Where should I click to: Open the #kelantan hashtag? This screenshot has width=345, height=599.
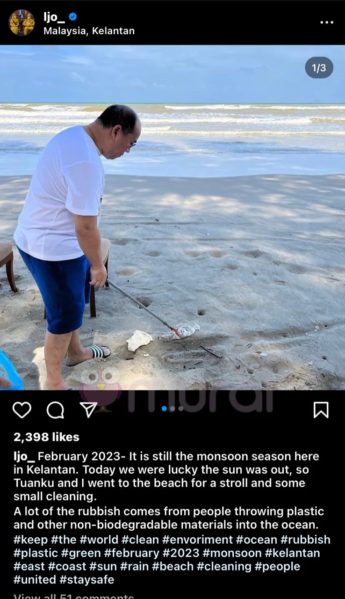(x=293, y=553)
